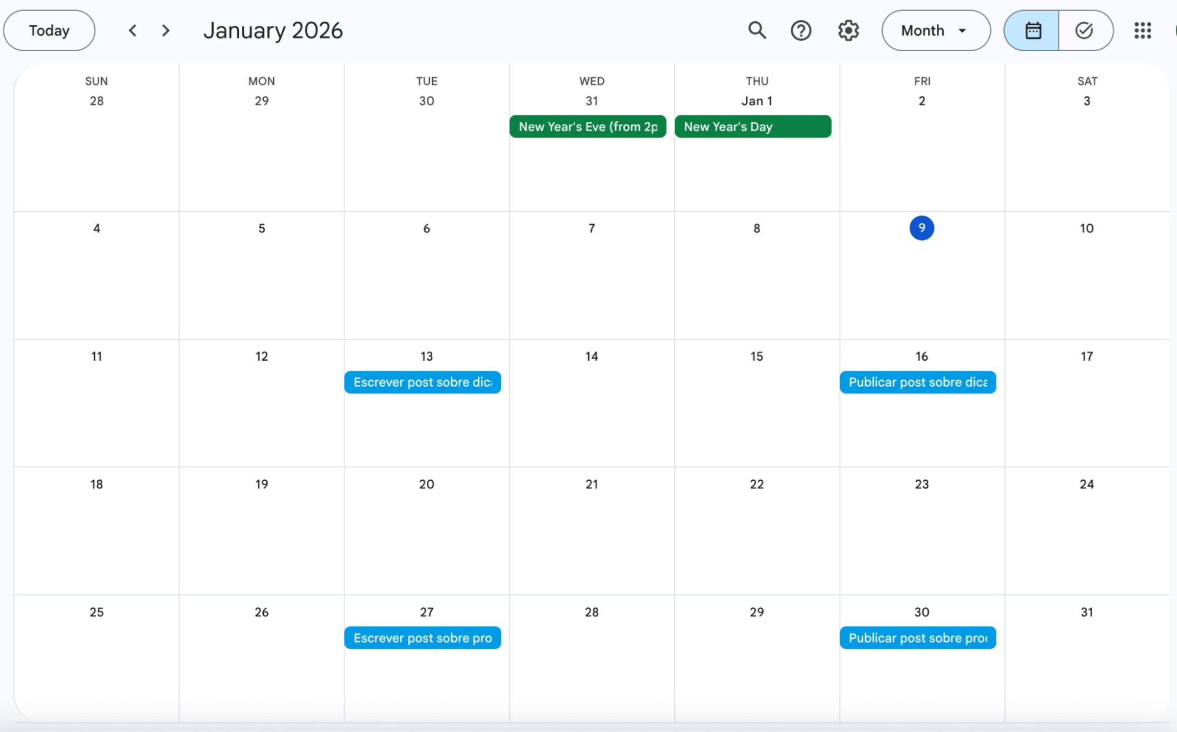Click the Today button
Image resolution: width=1177 pixels, height=732 pixels.
(49, 30)
